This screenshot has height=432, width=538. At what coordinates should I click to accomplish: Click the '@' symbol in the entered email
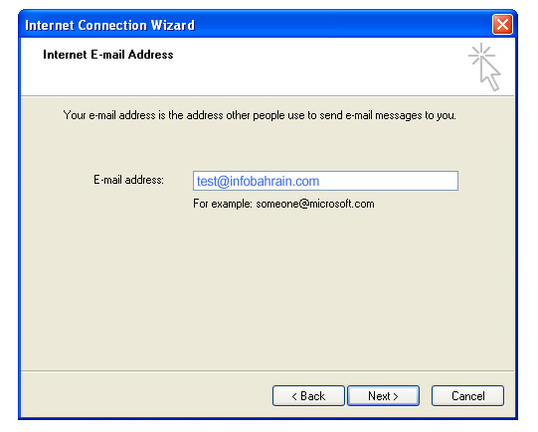pyautogui.click(x=224, y=181)
